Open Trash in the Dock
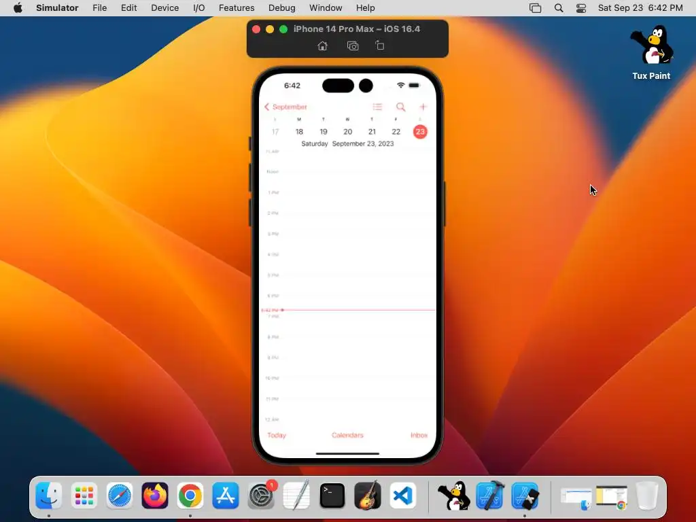The image size is (696, 522). point(647,495)
